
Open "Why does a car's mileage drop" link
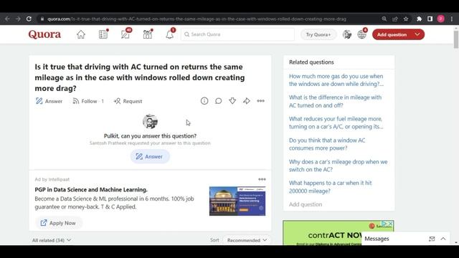(x=338, y=166)
